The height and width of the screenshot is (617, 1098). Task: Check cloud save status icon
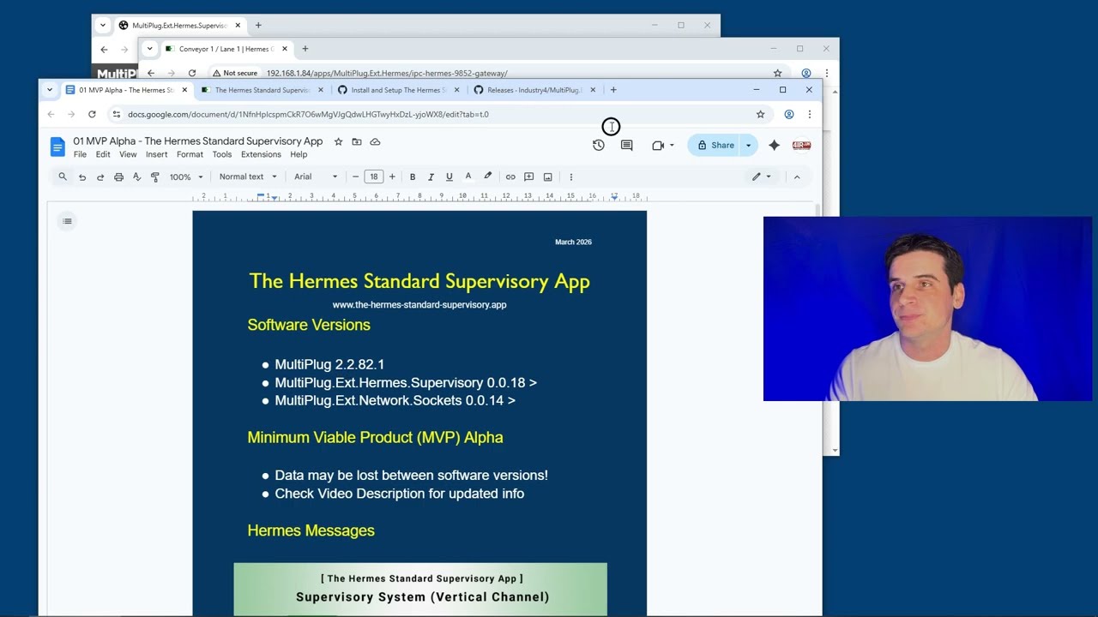(375, 141)
